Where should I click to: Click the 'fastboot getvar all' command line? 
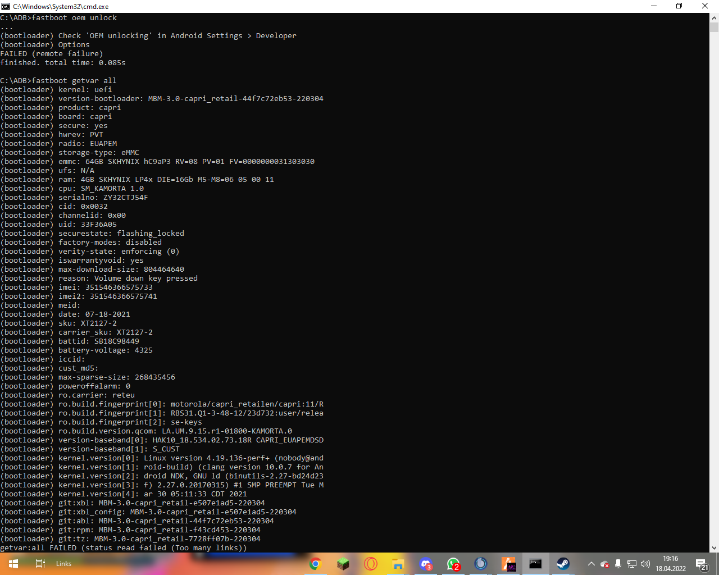click(58, 80)
